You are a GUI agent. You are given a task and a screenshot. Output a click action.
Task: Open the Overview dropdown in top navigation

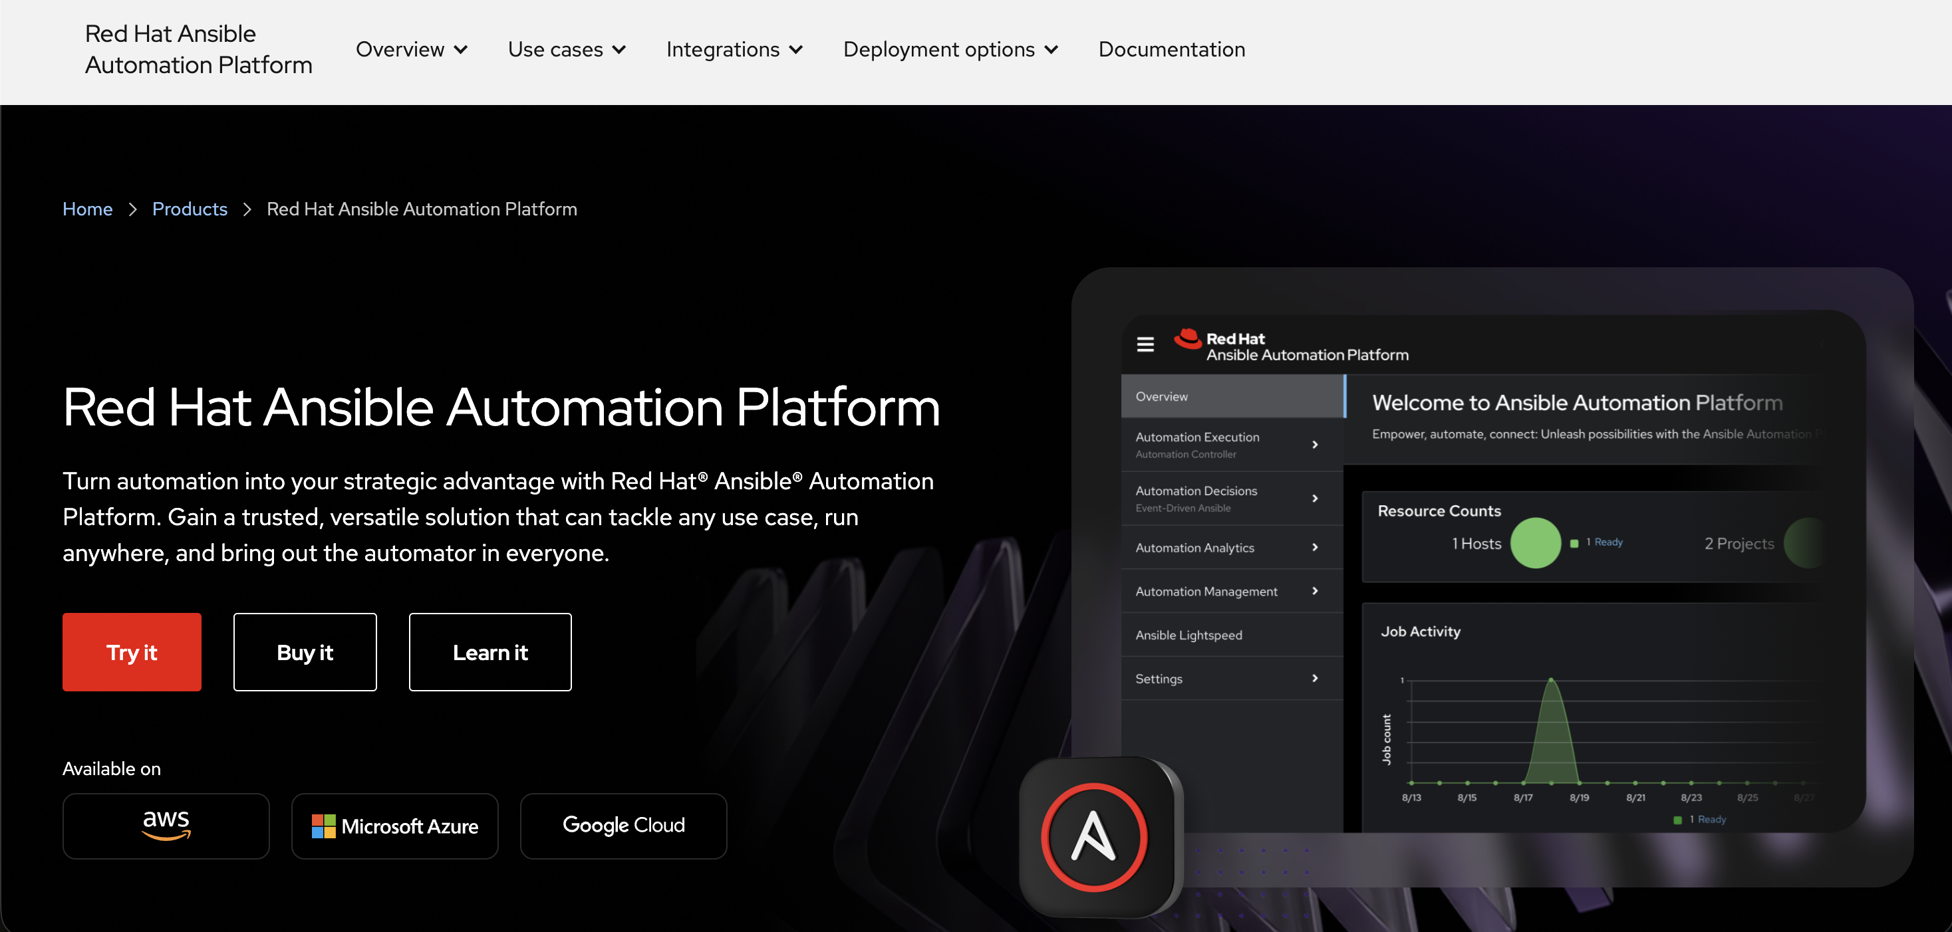[412, 50]
